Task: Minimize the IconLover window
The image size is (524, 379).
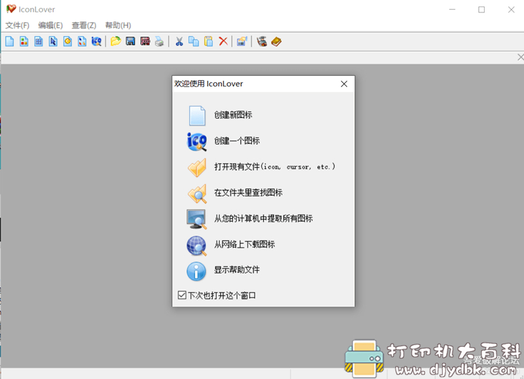Action: point(452,10)
